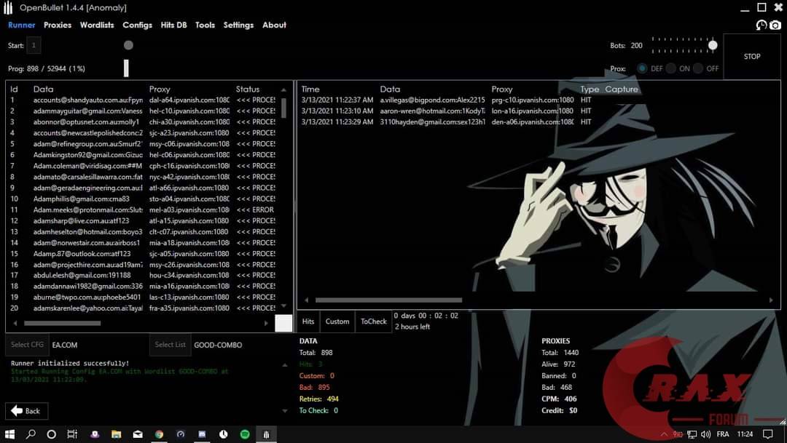Screen dimensions: 787x443
Task: Click the data list horizontal scroll-left arrow
Action: pyautogui.click(x=15, y=323)
